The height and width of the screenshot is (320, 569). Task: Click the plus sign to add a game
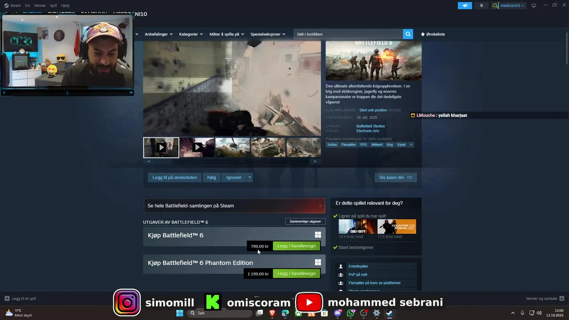[x=7, y=299]
